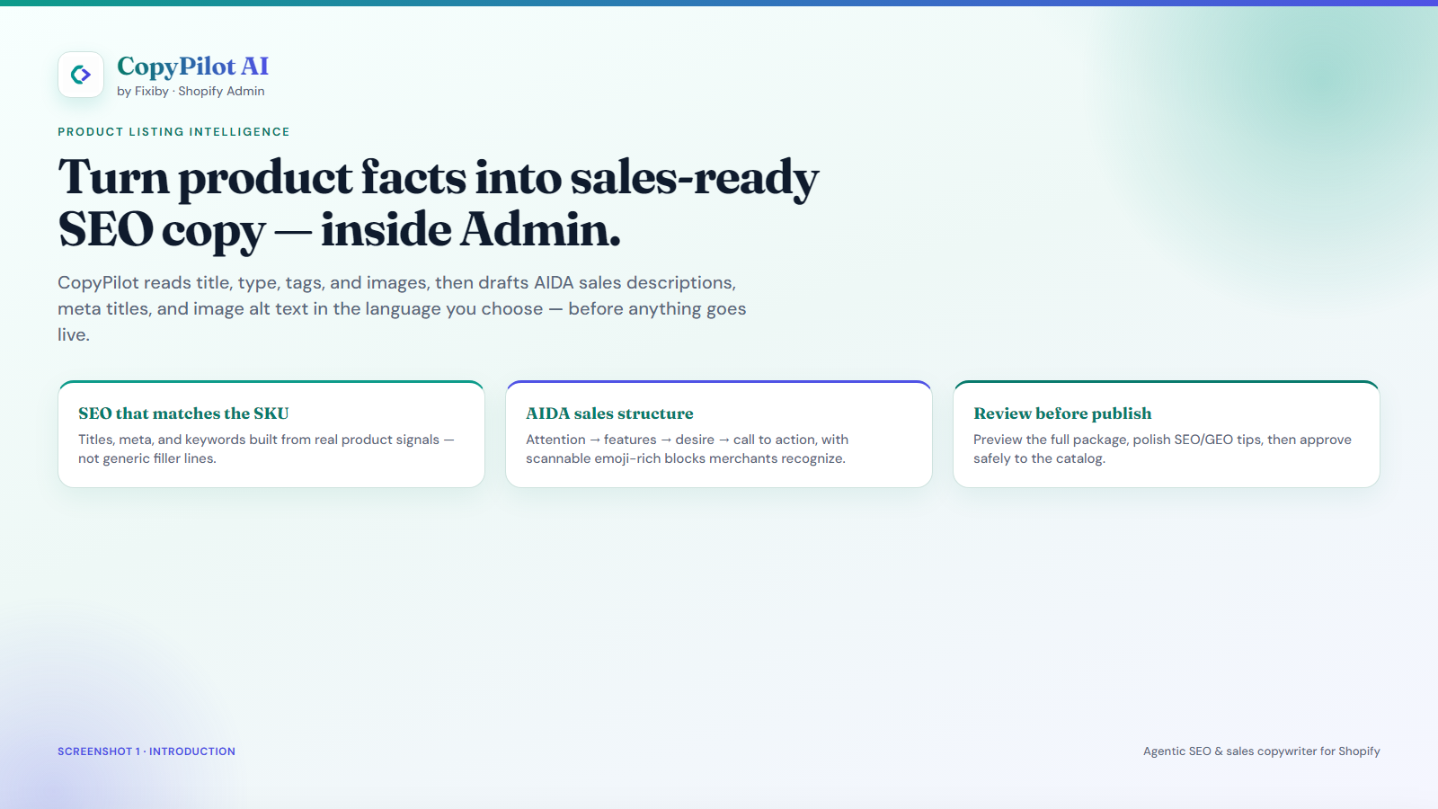Select the 'PRODUCT LISTING INTELLIGENCE' label
Viewport: 1438px width, 809px height.
point(173,131)
